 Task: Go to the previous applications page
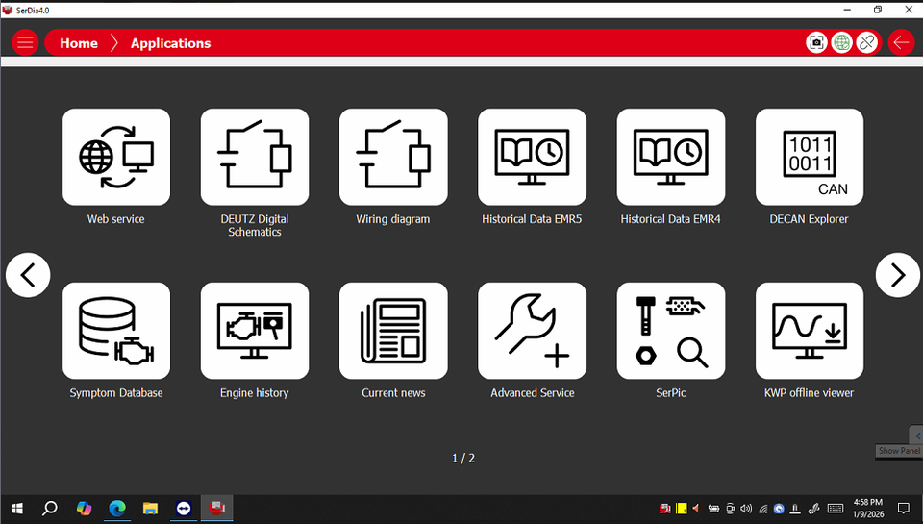point(28,275)
